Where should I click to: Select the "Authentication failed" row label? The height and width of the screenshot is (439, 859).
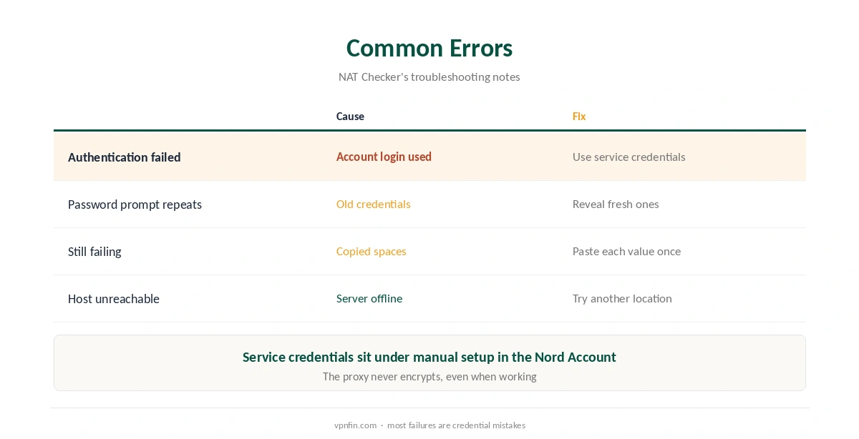tap(125, 157)
